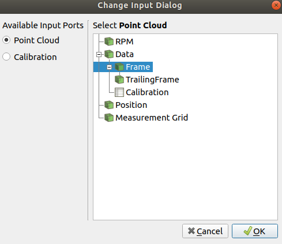
Task: Click the green checkmark icon on OK
Action: (x=248, y=231)
